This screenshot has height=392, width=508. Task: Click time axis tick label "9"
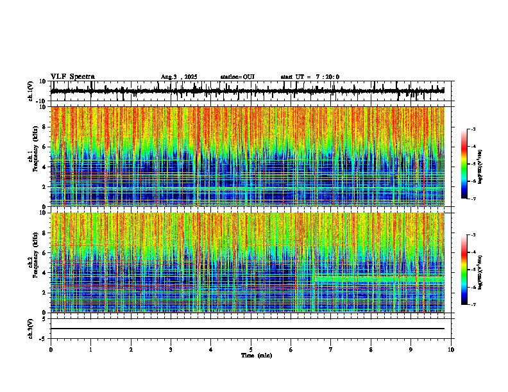[411, 350]
